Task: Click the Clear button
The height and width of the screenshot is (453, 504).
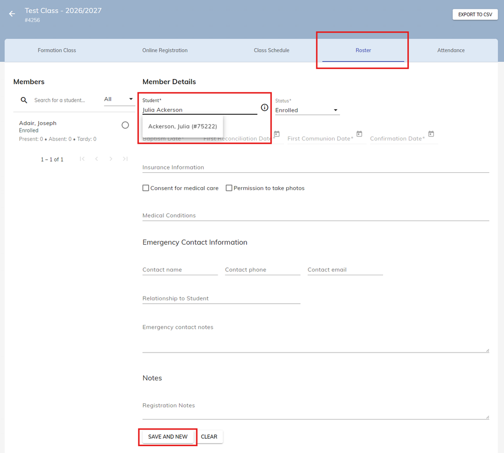Action: click(x=209, y=437)
